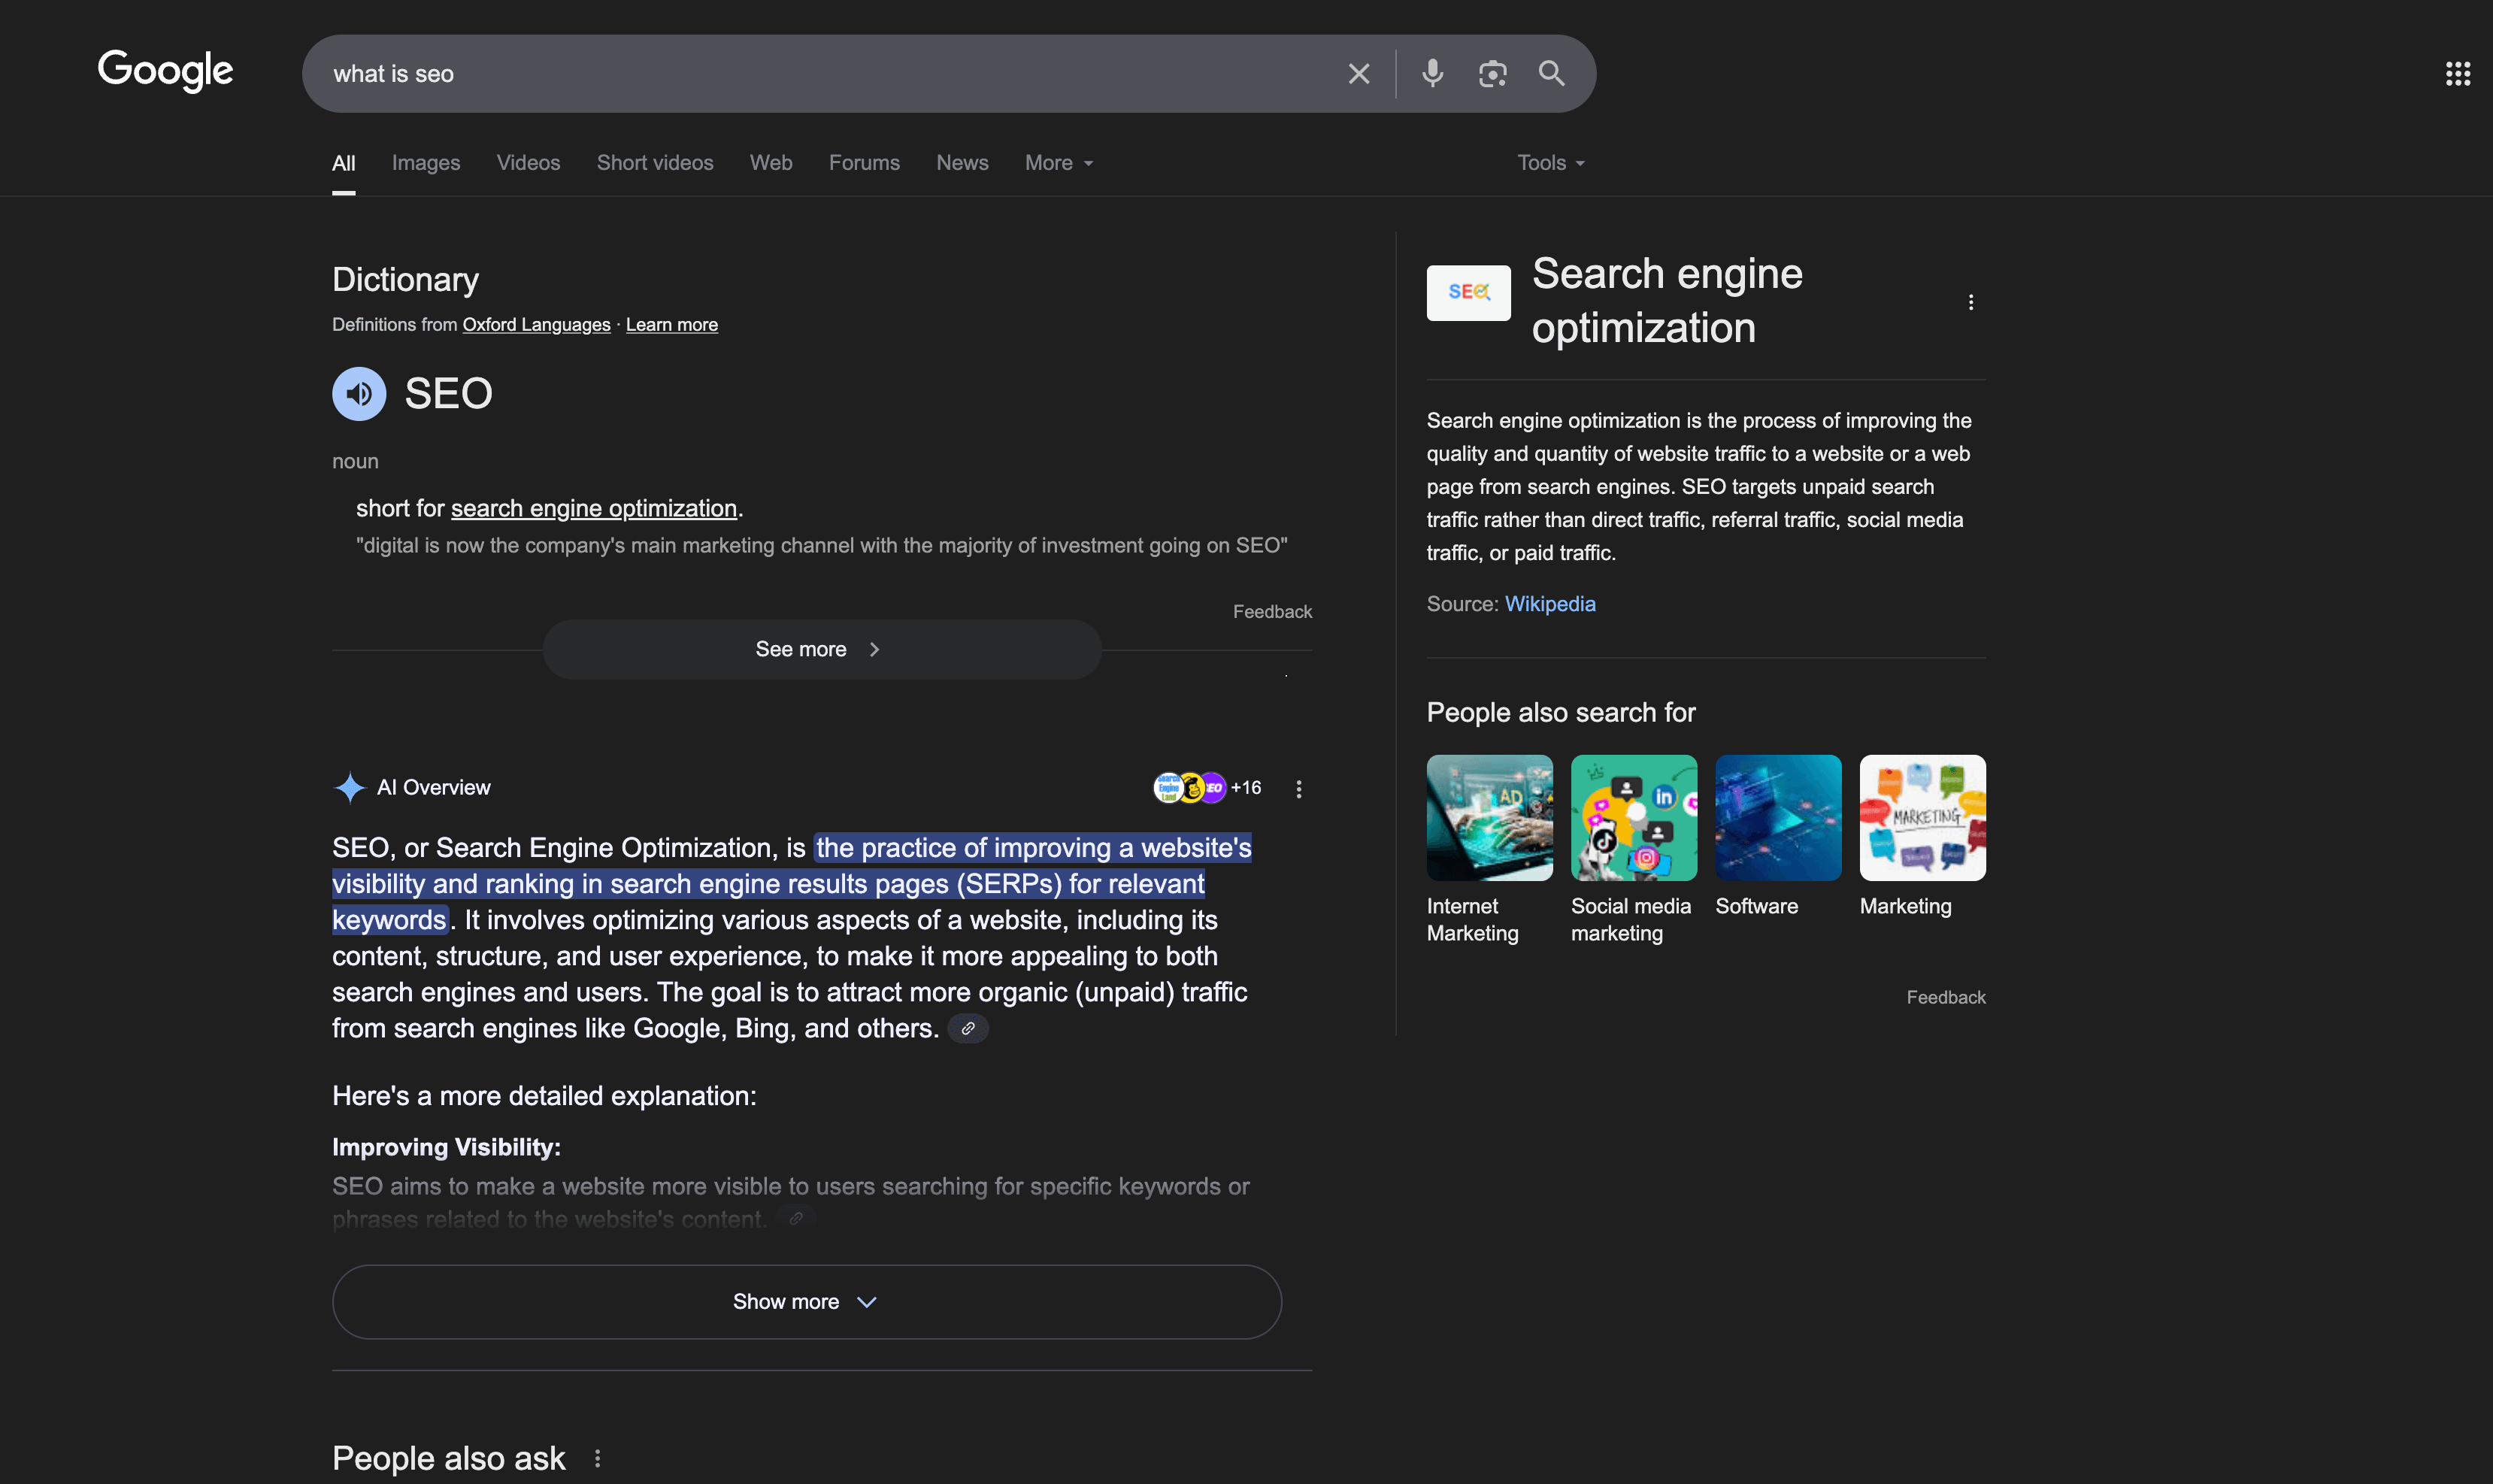Click the 'Dictionary' heading
The image size is (2493, 1484).
tap(405, 280)
